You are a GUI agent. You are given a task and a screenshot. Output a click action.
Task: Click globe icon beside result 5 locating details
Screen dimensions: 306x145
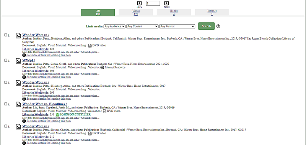(24, 143)
